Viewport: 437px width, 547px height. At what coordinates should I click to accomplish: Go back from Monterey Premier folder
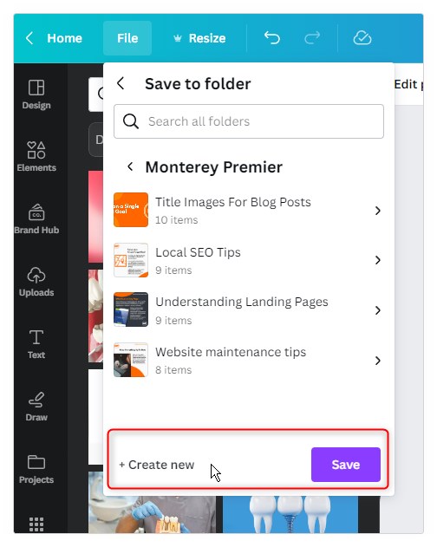click(x=130, y=166)
